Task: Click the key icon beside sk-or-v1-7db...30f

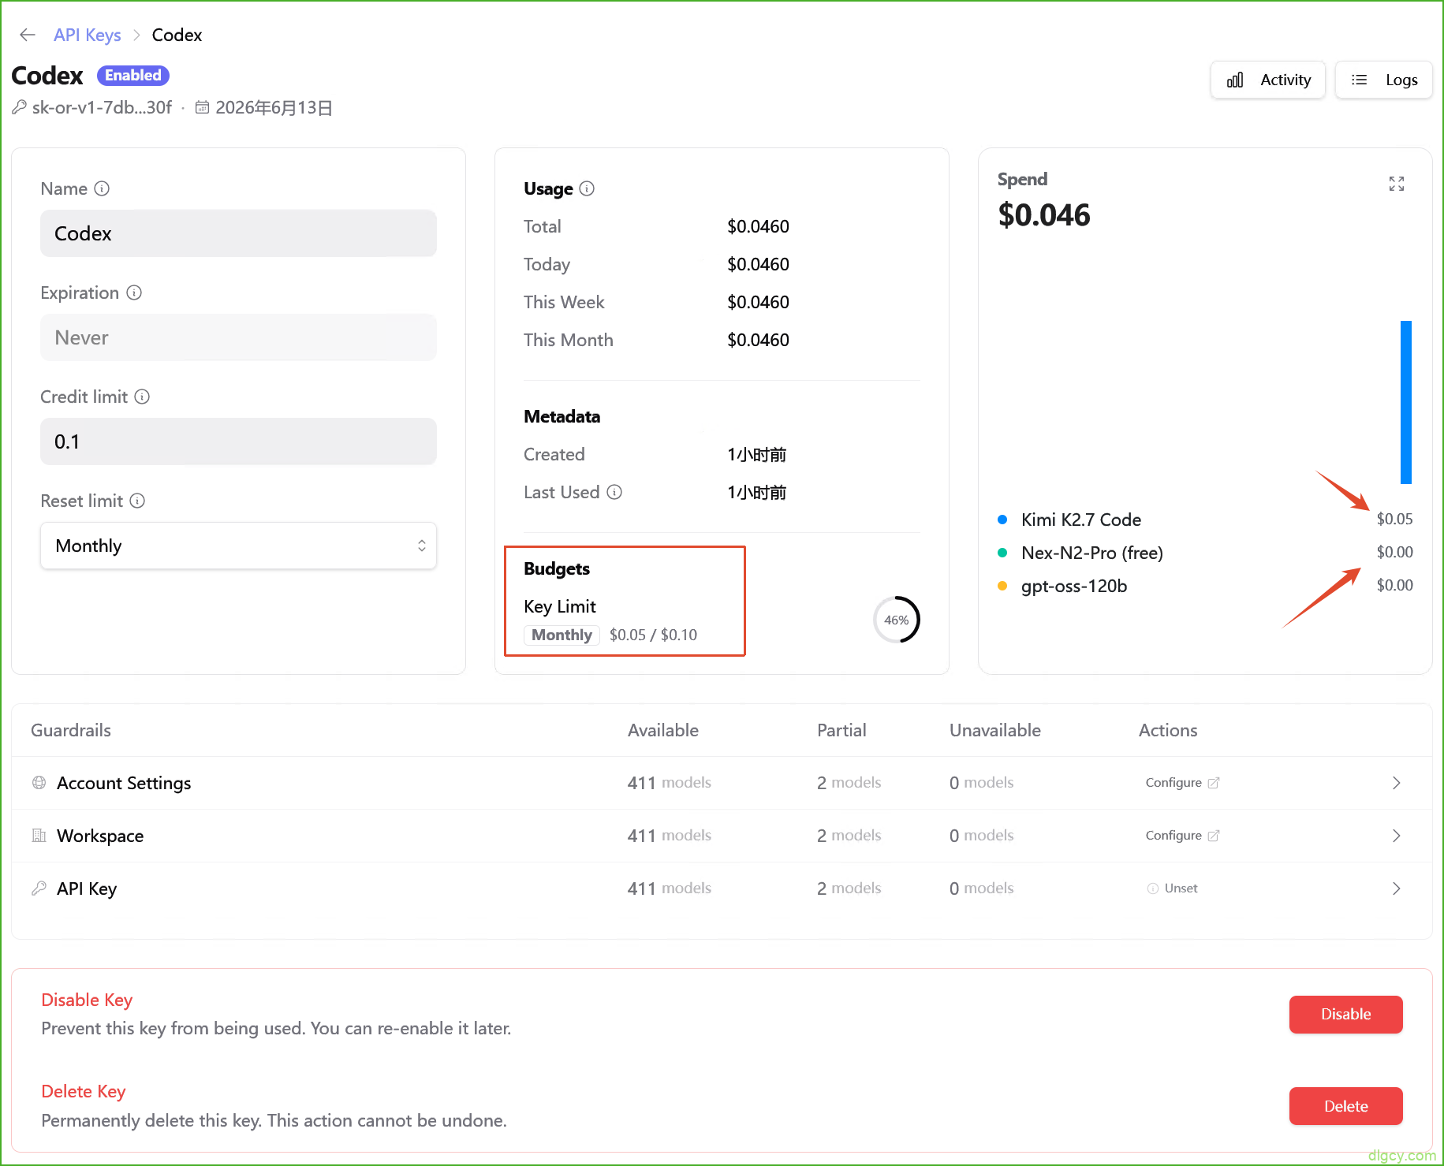Action: [x=20, y=107]
